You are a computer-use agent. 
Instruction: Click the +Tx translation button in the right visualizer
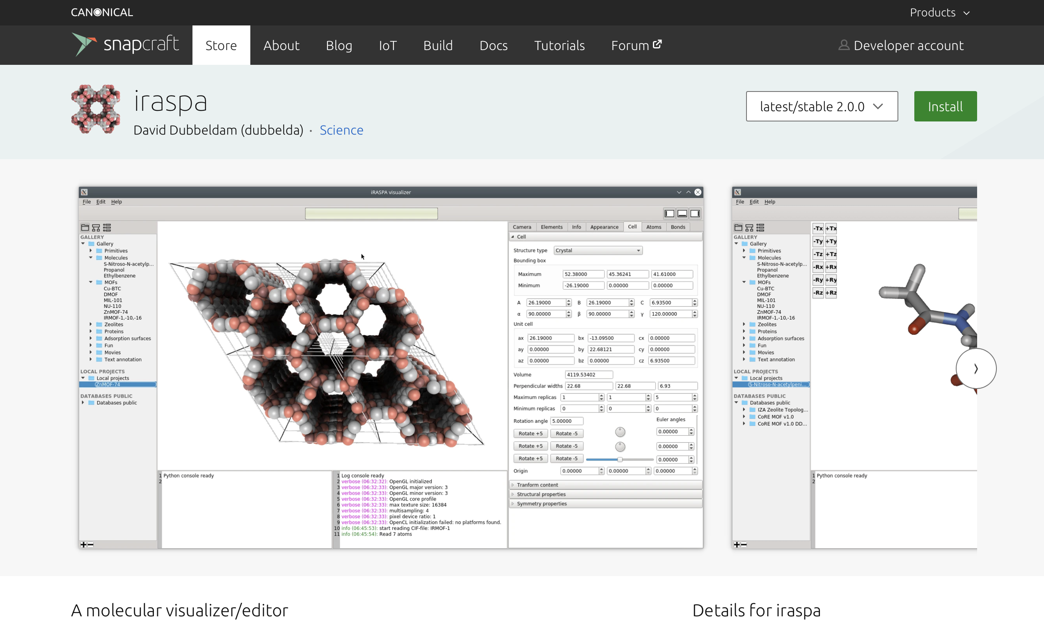pyautogui.click(x=832, y=228)
